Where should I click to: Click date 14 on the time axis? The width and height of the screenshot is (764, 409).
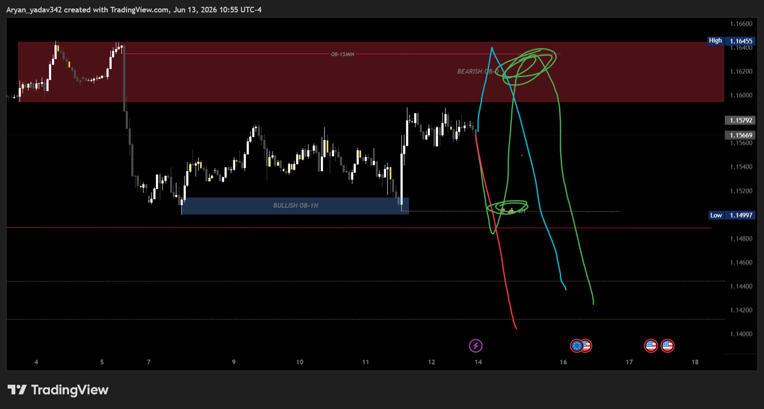pyautogui.click(x=478, y=363)
